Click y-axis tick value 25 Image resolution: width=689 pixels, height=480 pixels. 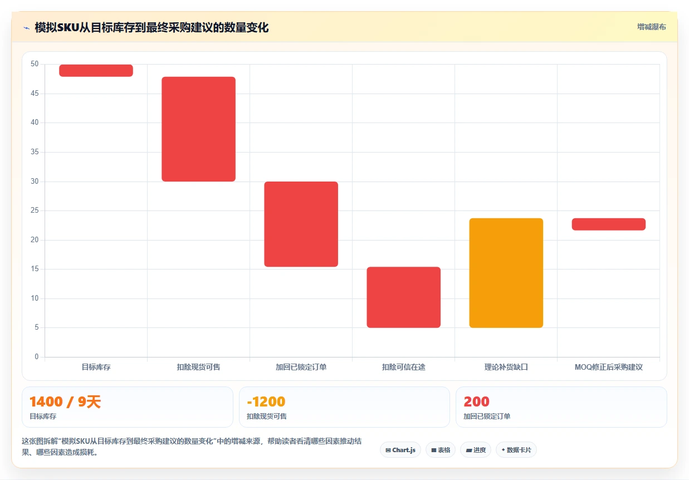coord(35,210)
